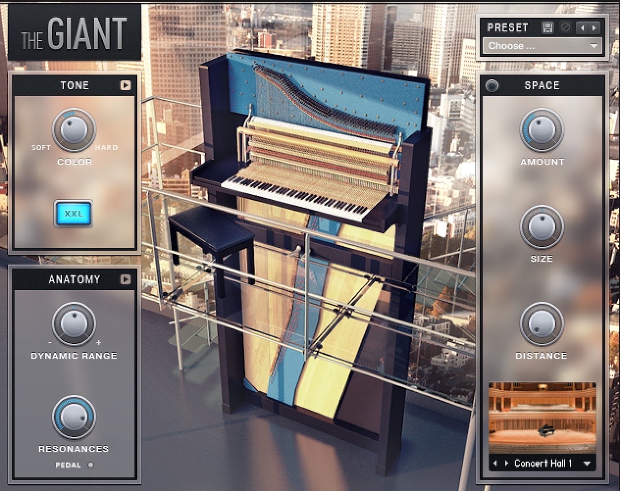Toggle the SPACE power button

click(x=492, y=86)
